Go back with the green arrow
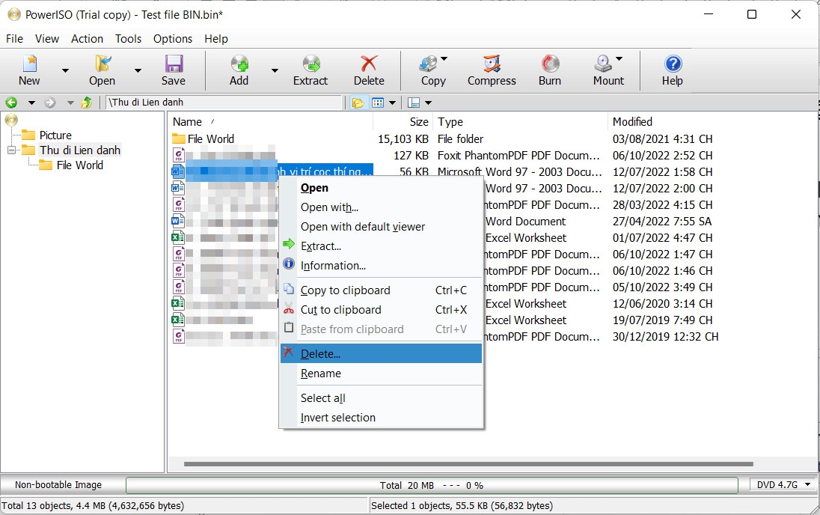Viewport: 820px width, 515px height. click(x=11, y=103)
